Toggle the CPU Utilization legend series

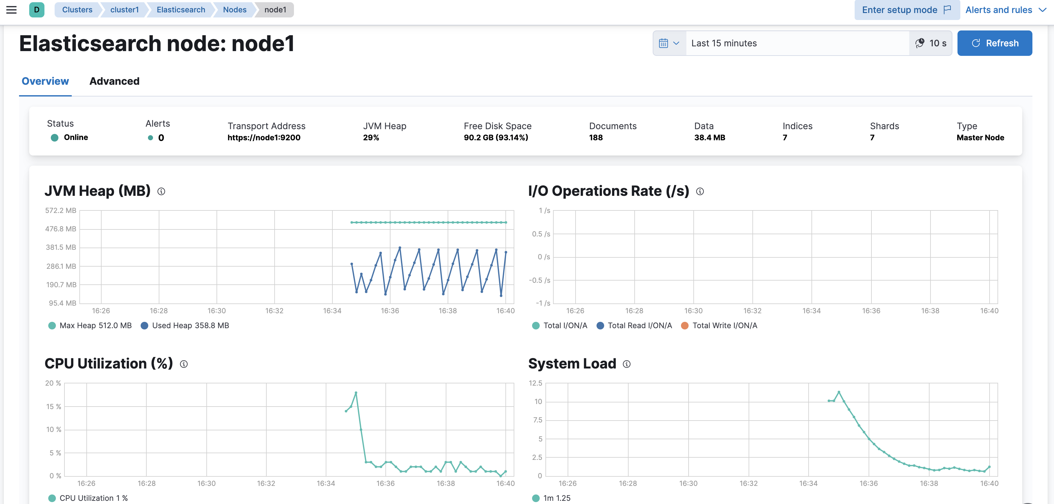click(88, 498)
